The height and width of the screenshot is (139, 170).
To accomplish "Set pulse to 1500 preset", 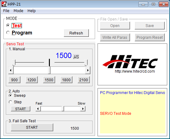I will click(x=49, y=80).
